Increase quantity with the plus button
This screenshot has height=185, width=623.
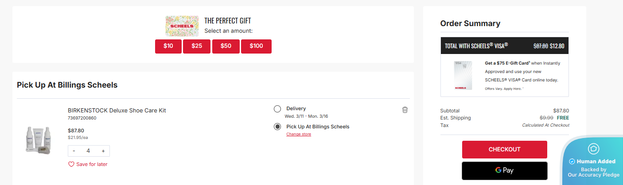point(103,151)
